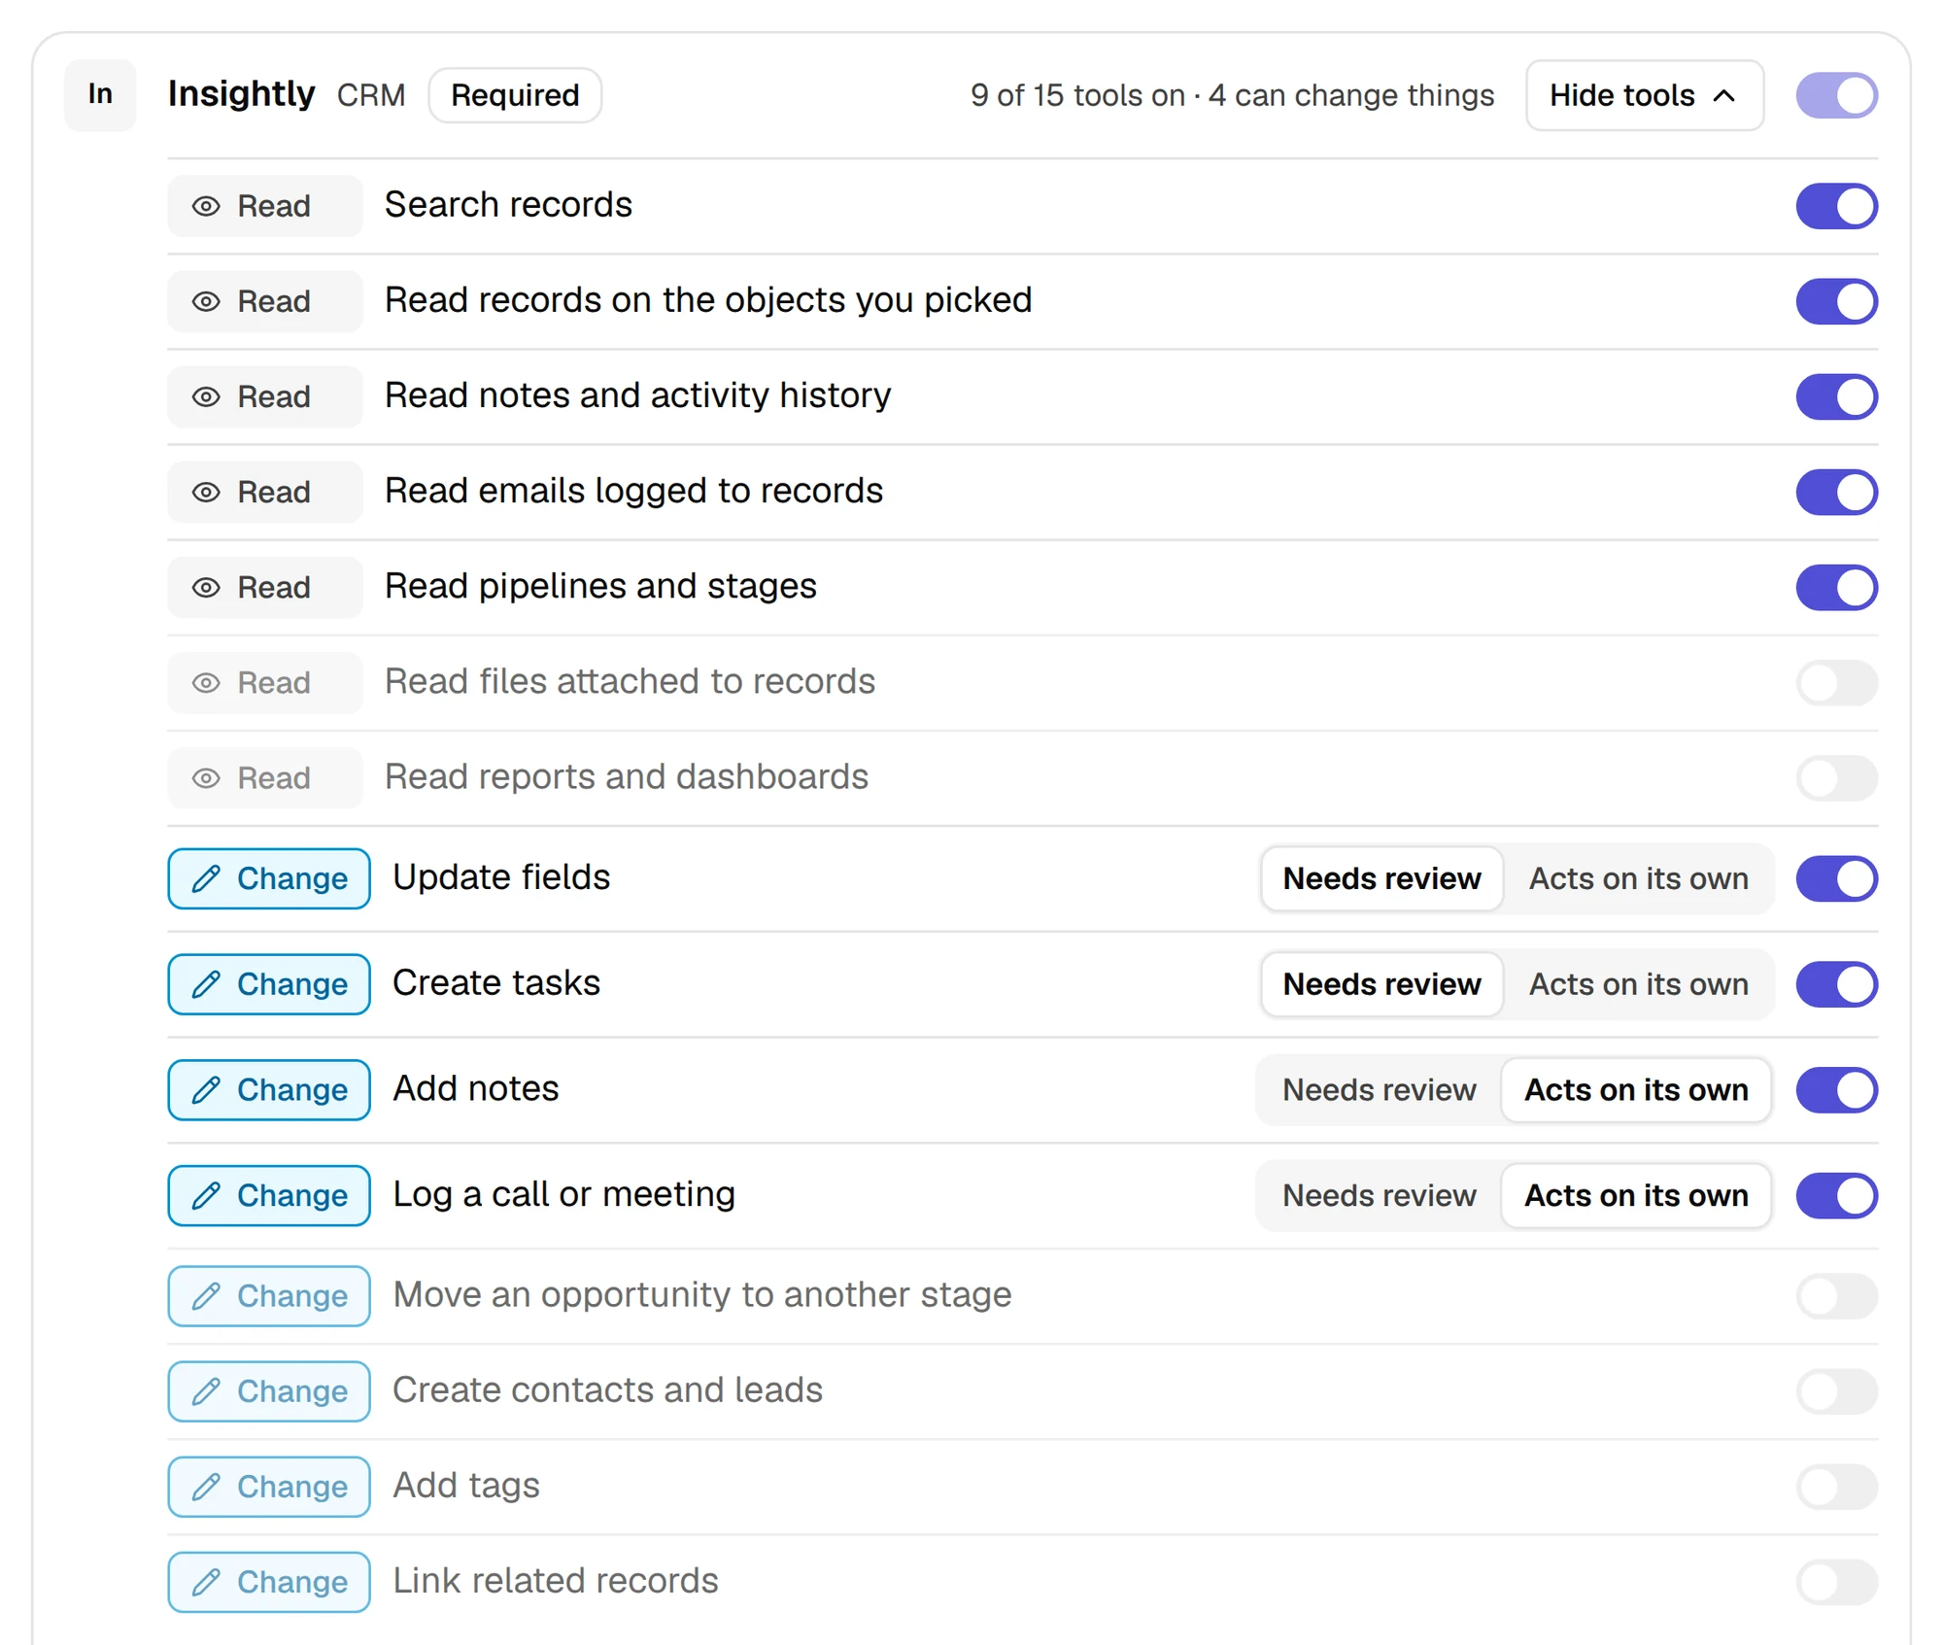Set Add notes to Needs review
This screenshot has height=1645, width=1943.
point(1379,1090)
